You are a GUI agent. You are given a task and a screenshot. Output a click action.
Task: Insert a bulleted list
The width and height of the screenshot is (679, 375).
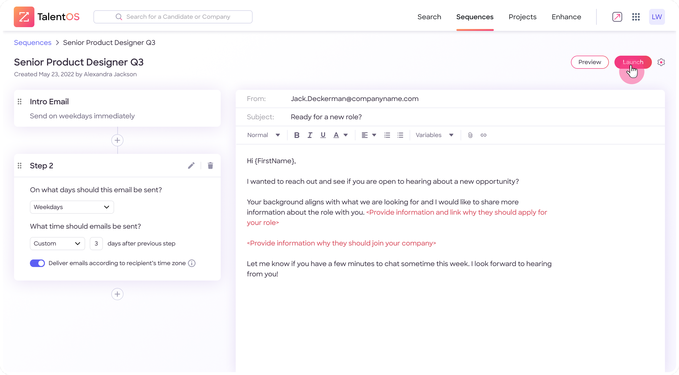coord(400,135)
